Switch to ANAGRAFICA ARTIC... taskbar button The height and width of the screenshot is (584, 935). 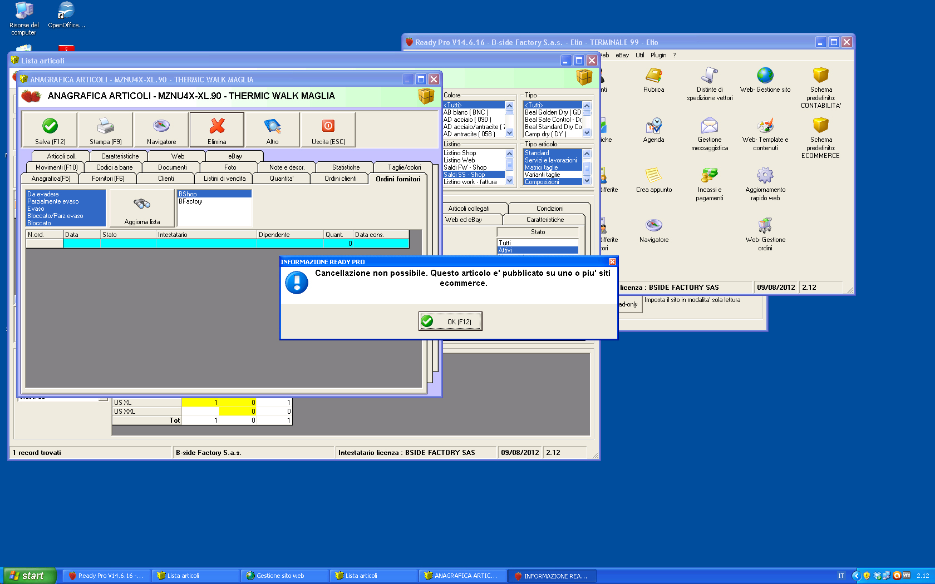[462, 576]
